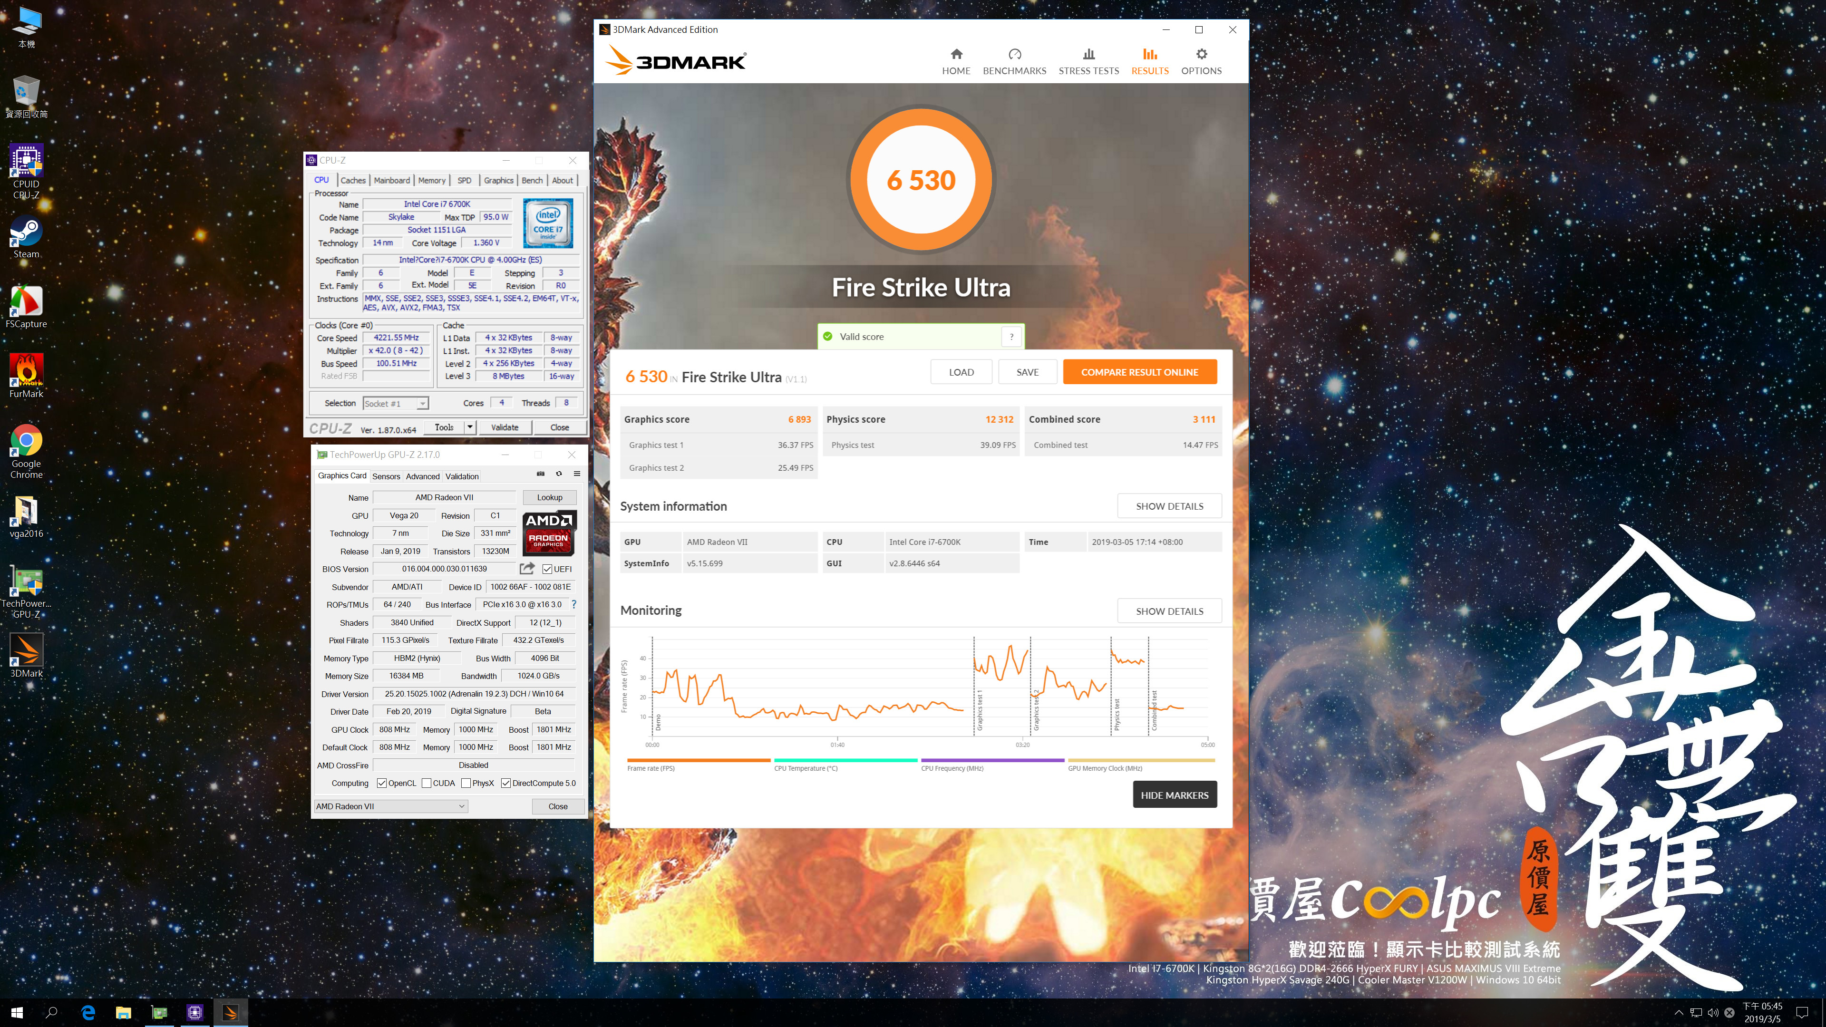Toggle the UEFI checkbox in GPU-Z

[x=547, y=569]
